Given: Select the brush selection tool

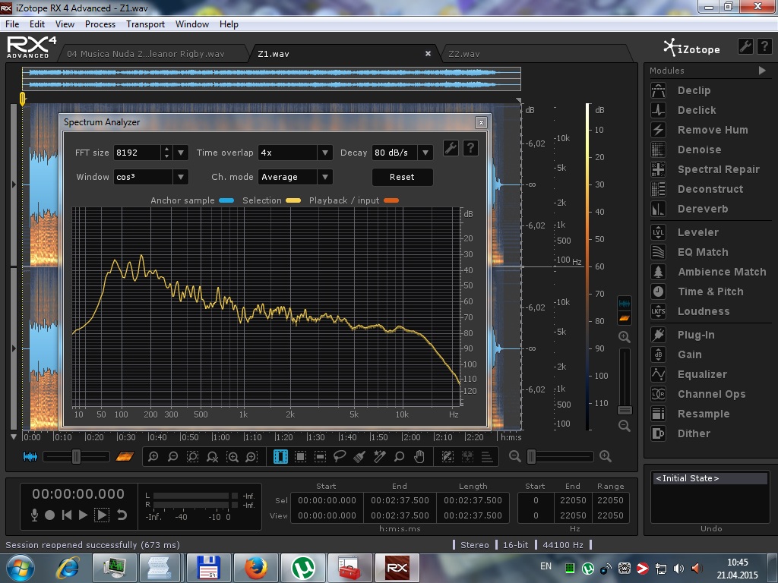Looking at the screenshot, I should pyautogui.click(x=359, y=456).
